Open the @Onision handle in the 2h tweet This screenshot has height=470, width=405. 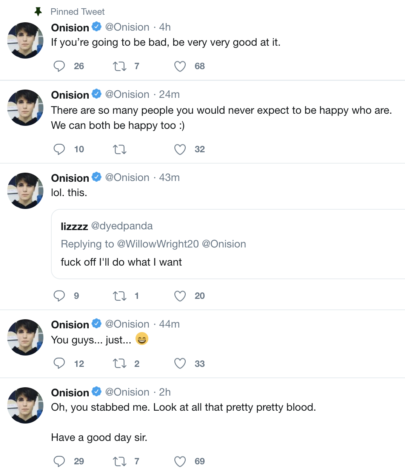click(127, 392)
